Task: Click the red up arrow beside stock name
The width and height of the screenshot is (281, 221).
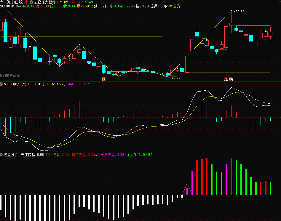Action: coord(27,2)
